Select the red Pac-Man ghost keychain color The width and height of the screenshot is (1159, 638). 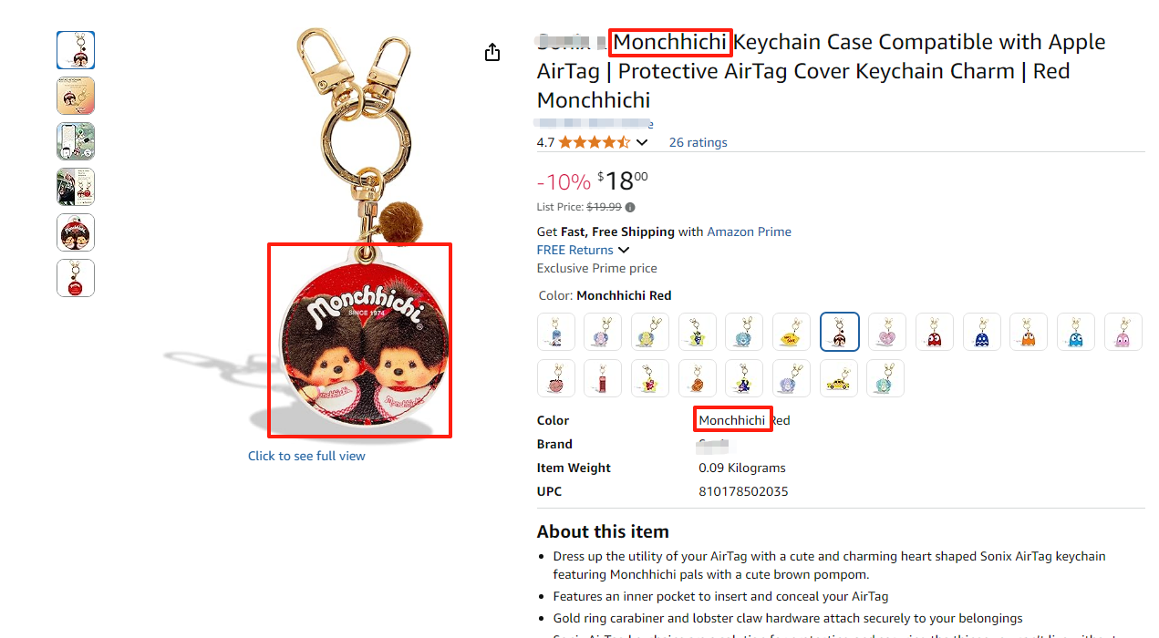(935, 332)
